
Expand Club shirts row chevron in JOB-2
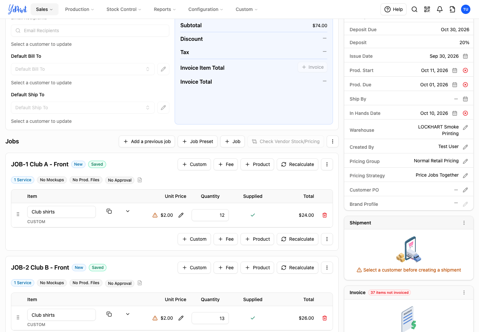tap(128, 314)
